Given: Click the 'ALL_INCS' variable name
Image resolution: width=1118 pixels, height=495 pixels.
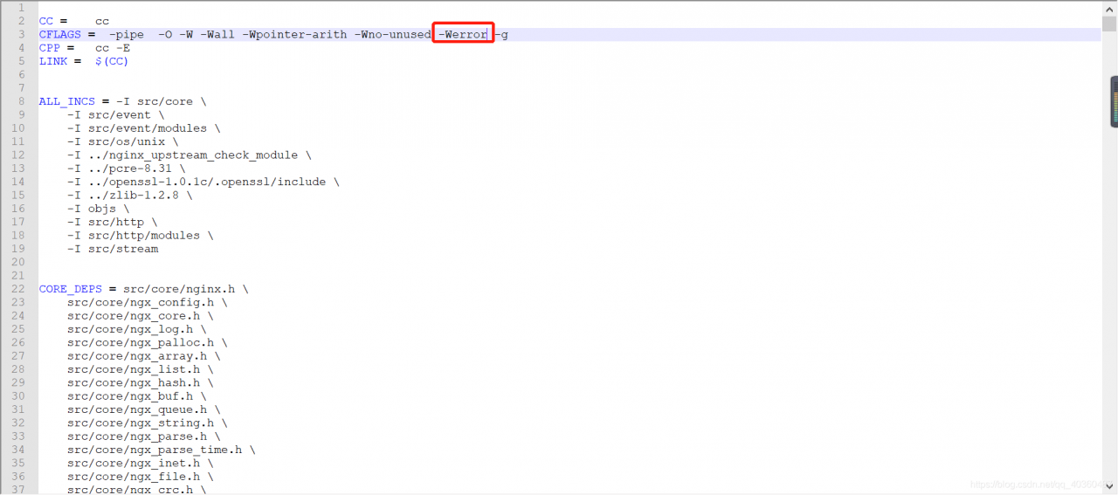Looking at the screenshot, I should (x=66, y=101).
